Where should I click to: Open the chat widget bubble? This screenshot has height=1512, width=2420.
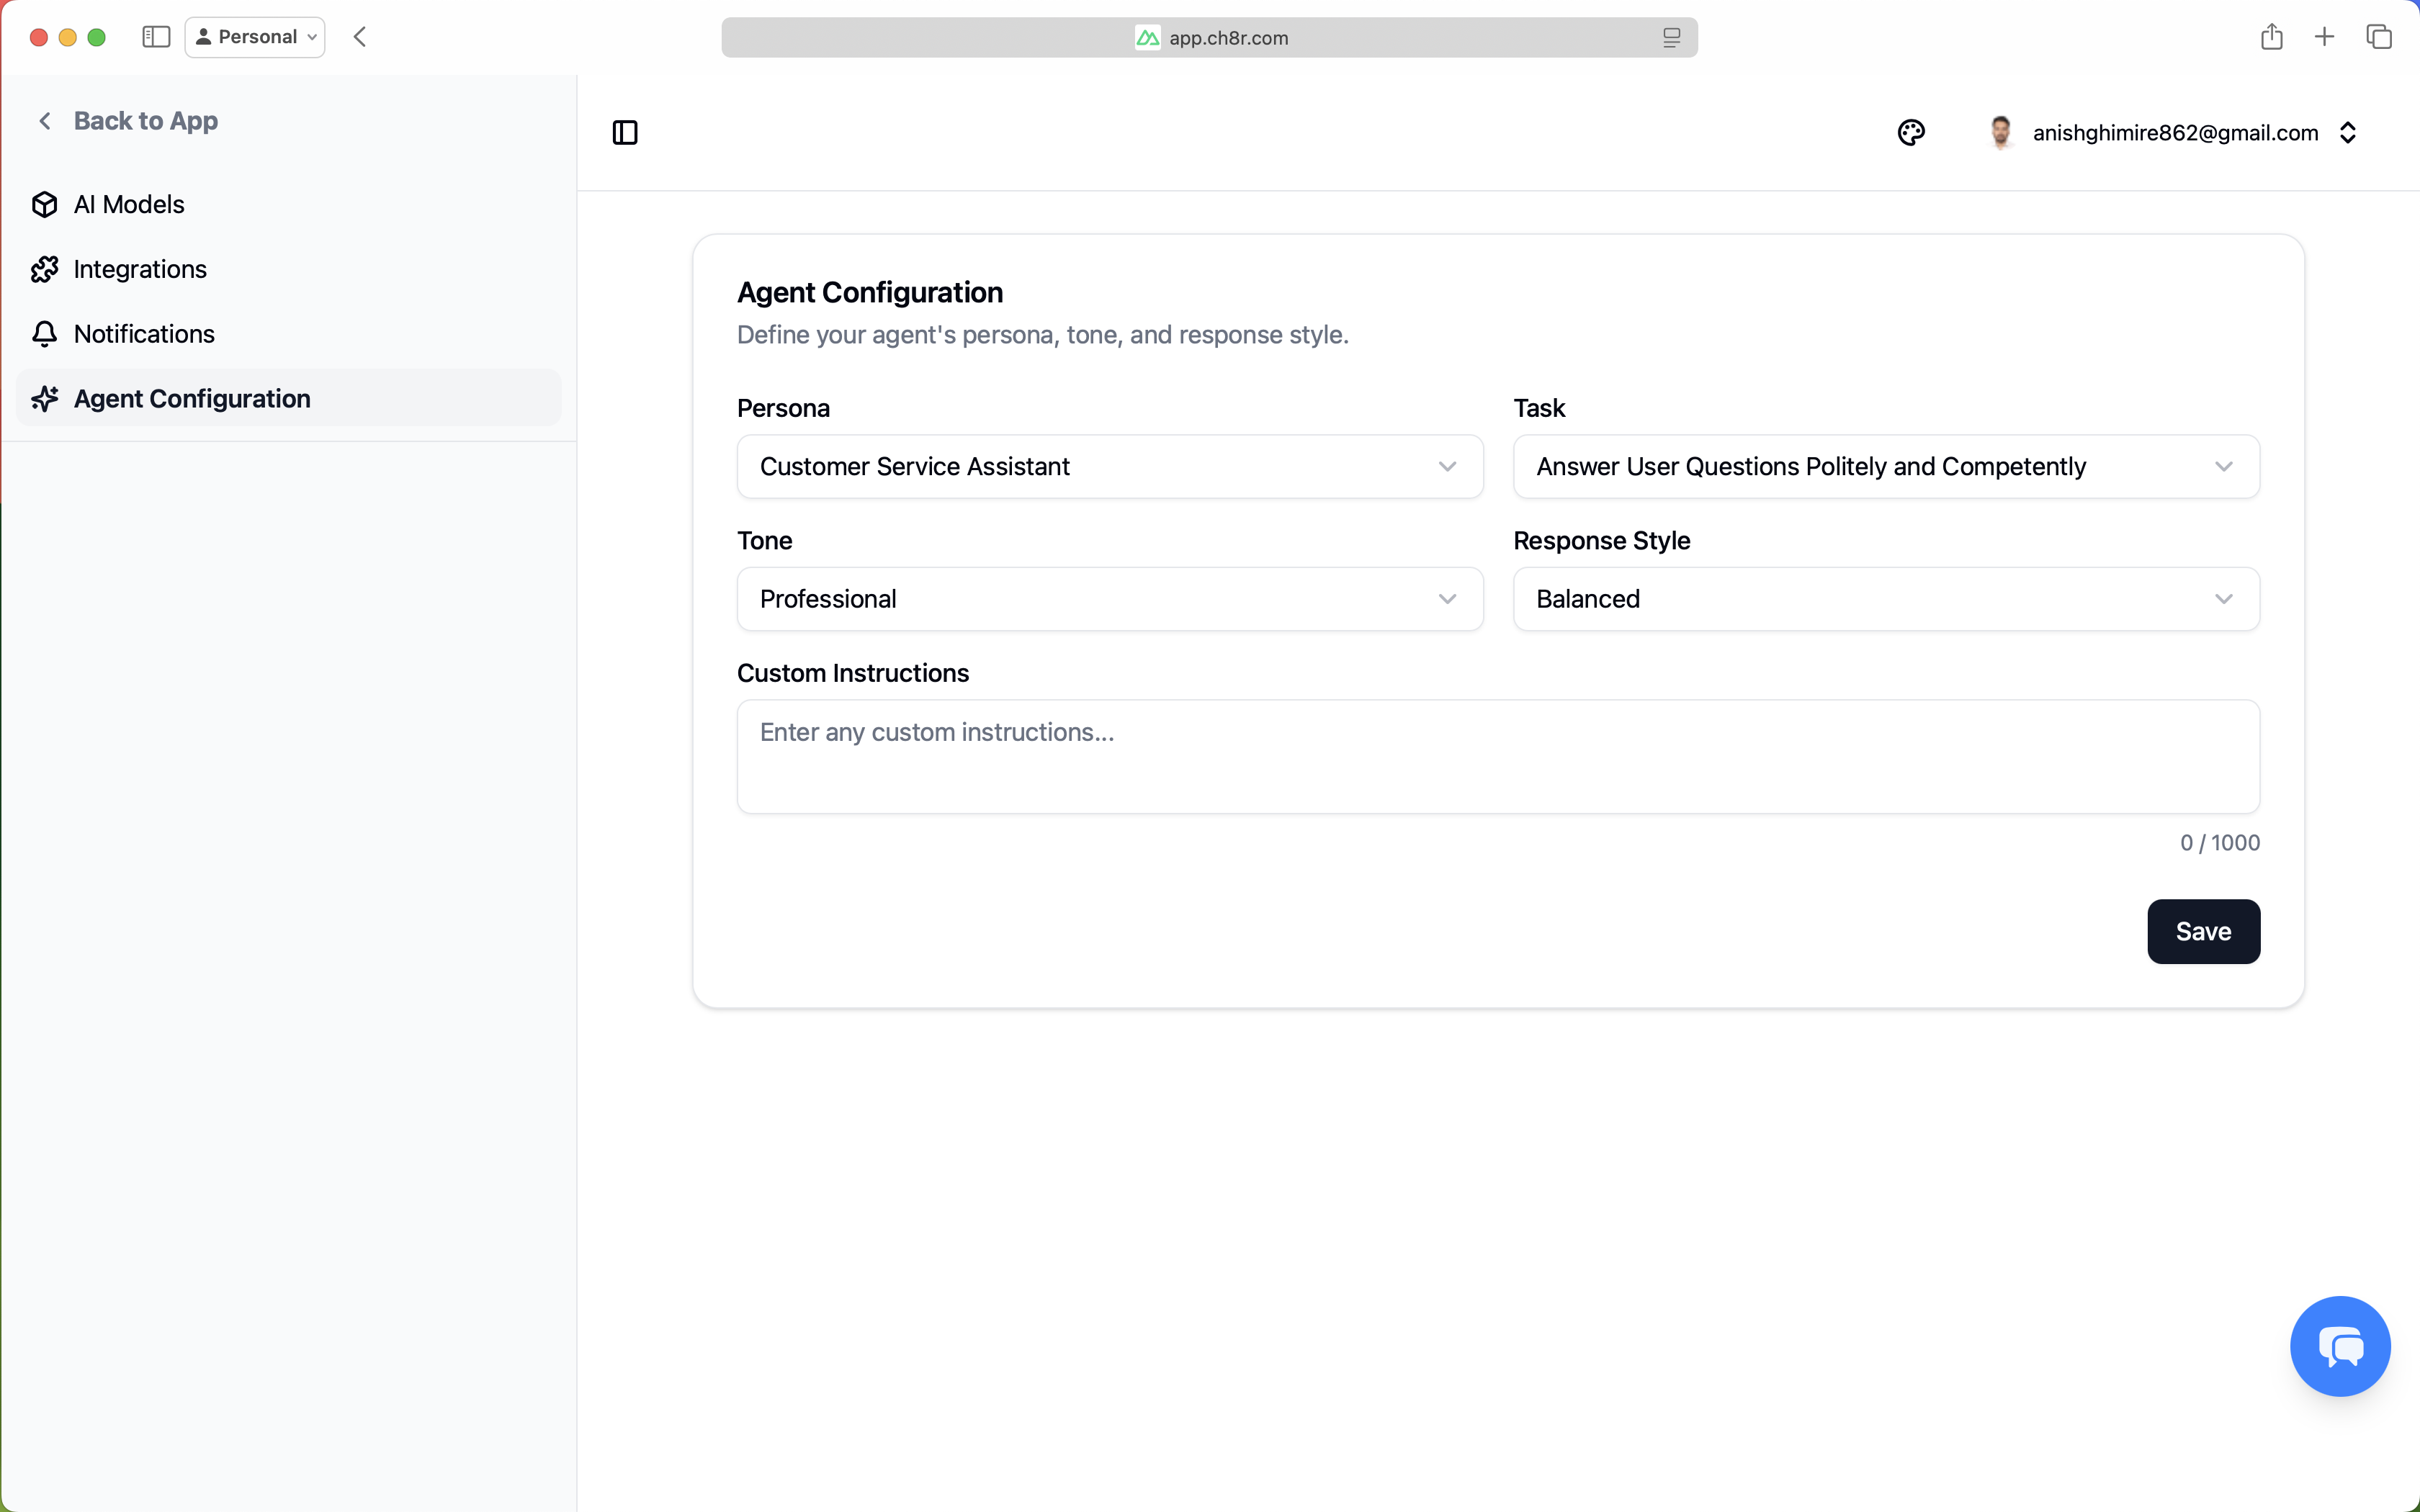[x=2340, y=1345]
